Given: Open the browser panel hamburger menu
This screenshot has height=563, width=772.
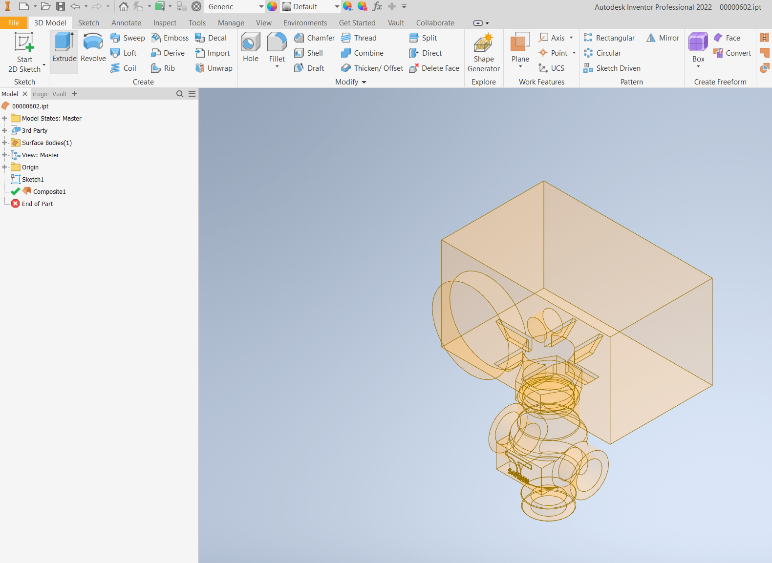Looking at the screenshot, I should tap(192, 94).
